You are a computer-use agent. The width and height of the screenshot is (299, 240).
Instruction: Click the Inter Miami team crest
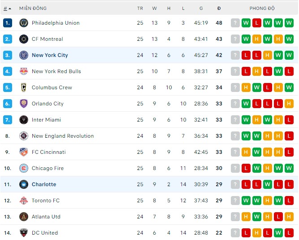pos(24,120)
